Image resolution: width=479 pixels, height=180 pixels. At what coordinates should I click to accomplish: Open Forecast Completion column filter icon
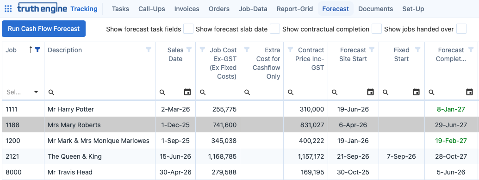point(471,49)
